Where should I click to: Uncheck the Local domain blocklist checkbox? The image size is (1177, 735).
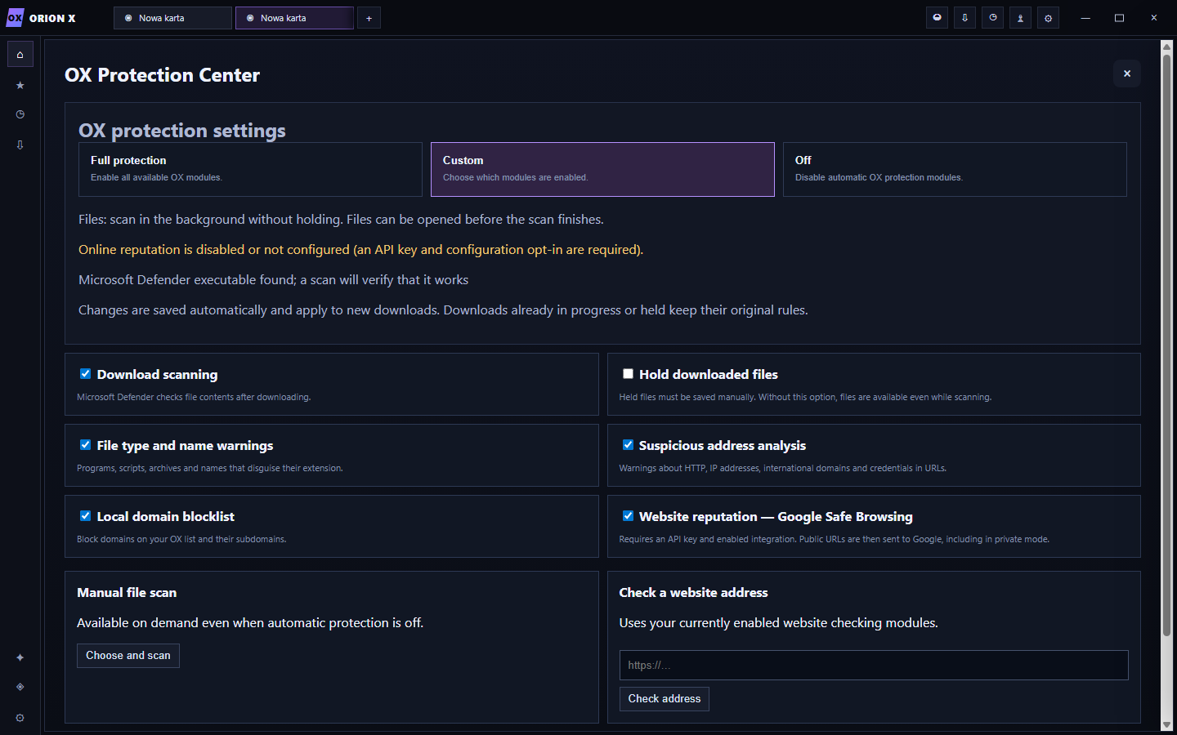pyautogui.click(x=85, y=516)
